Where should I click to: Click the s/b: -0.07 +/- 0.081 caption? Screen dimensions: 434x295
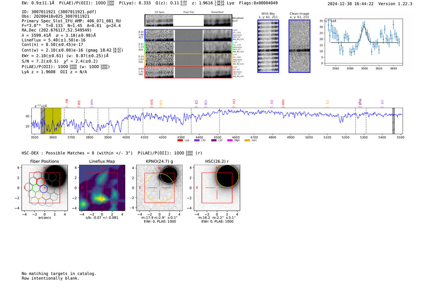tap(102, 218)
